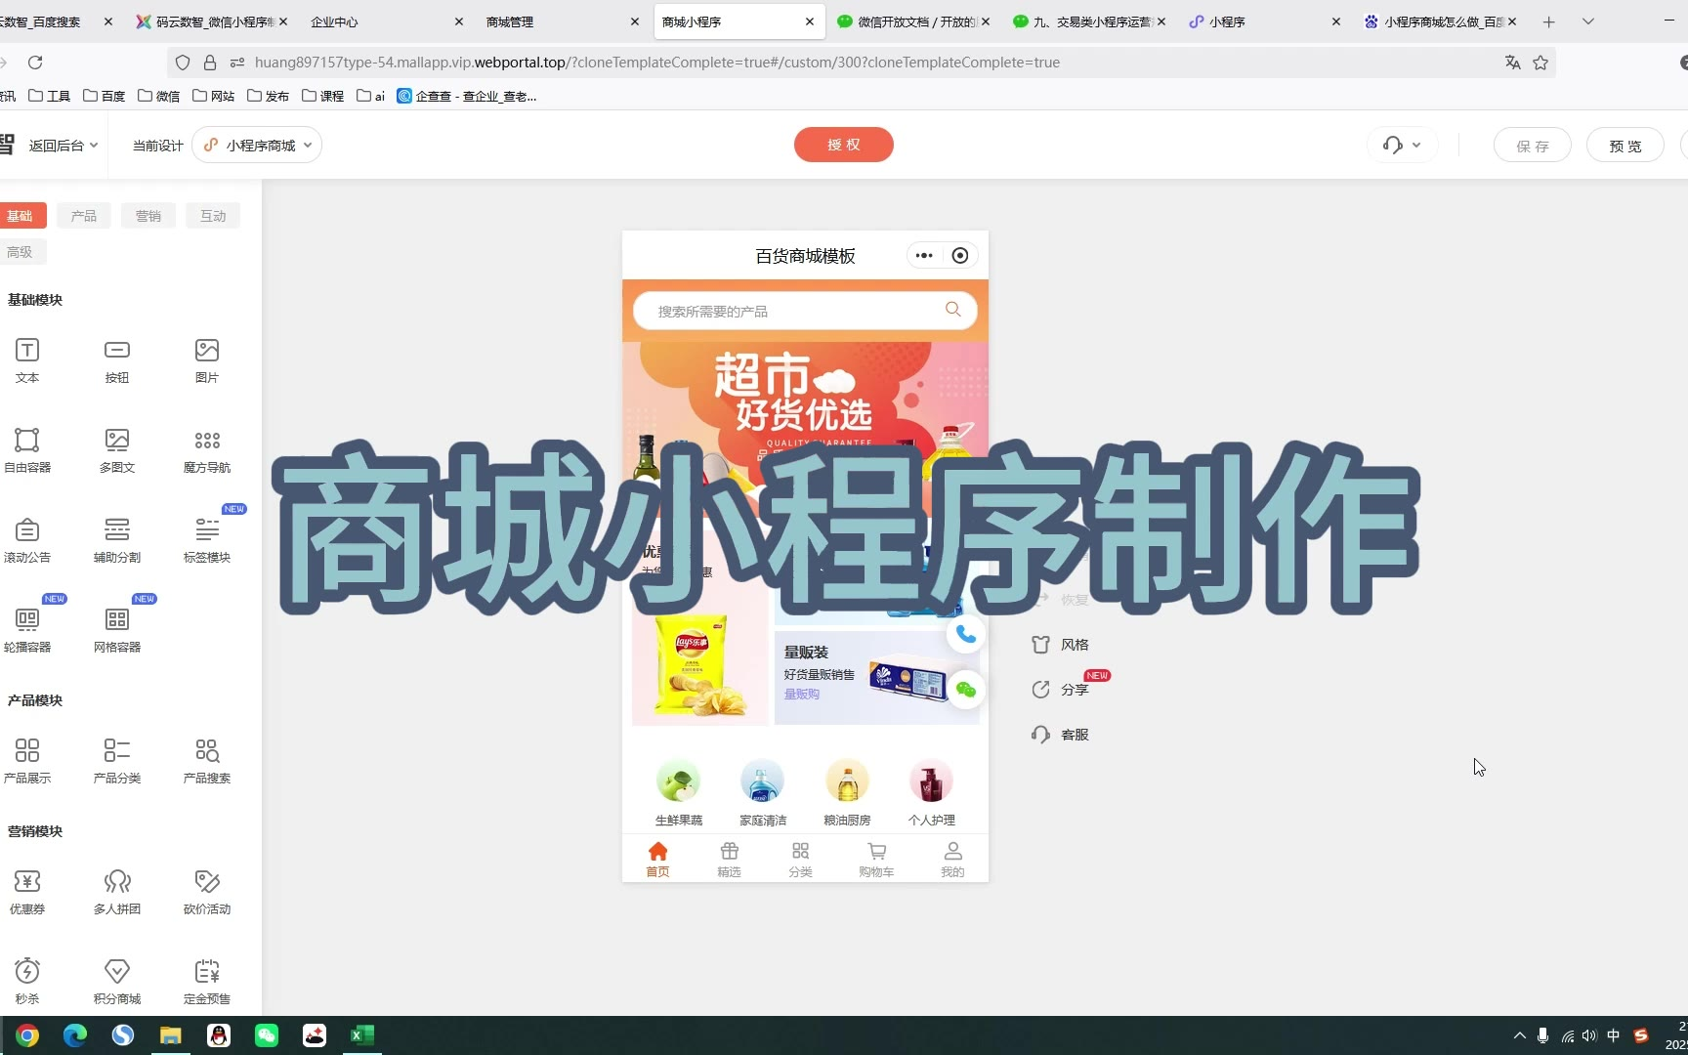Insert the 优惠券 coupon module

(27, 892)
